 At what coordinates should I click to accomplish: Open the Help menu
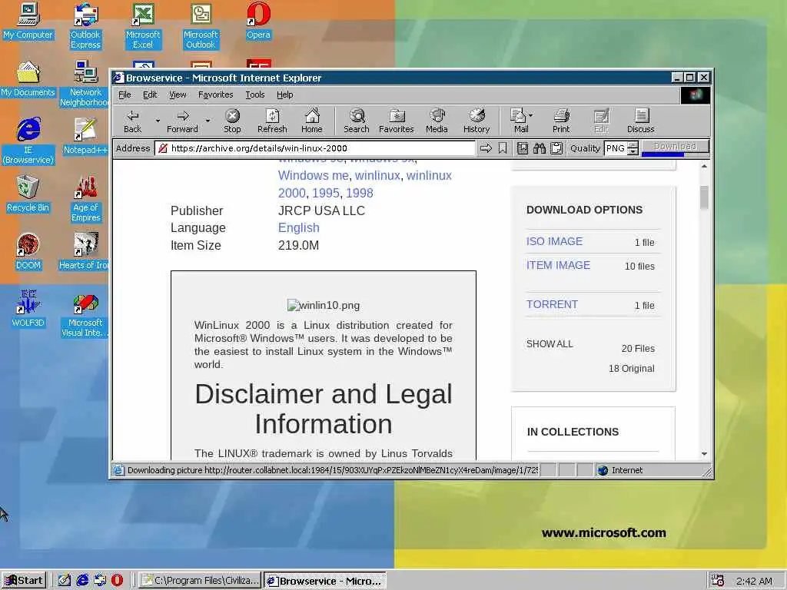point(284,94)
